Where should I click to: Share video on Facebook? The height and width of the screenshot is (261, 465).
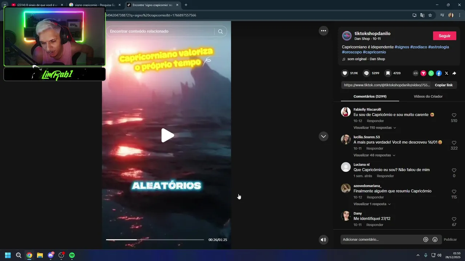click(439, 73)
